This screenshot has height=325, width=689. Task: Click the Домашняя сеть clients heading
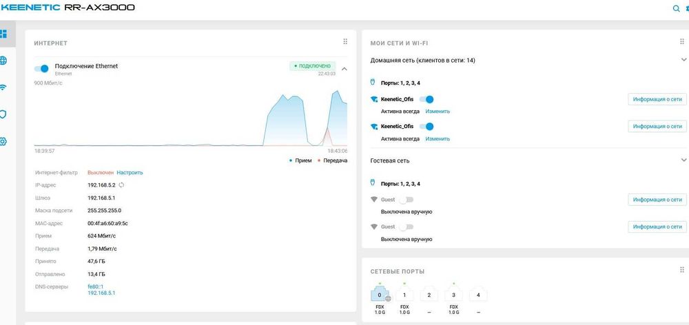(423, 60)
